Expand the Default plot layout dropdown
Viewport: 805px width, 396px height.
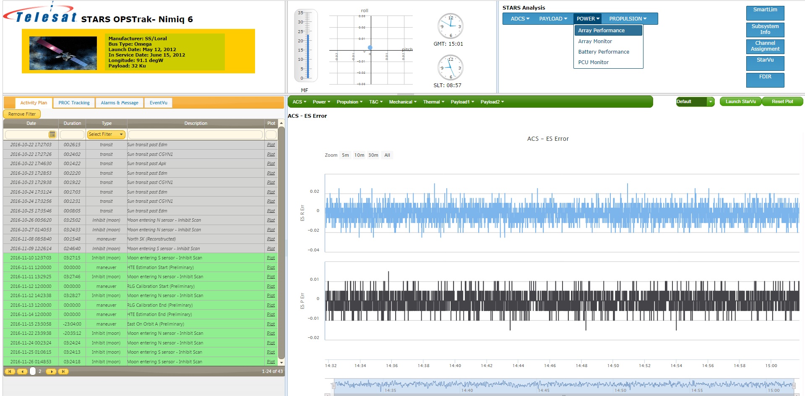(710, 102)
